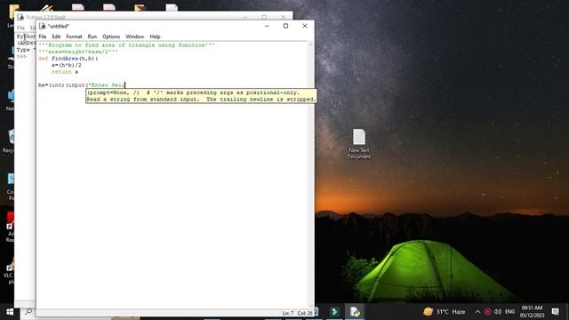569x320 pixels.
Task: Maximize the Python Shell window
Action: coord(264,17)
